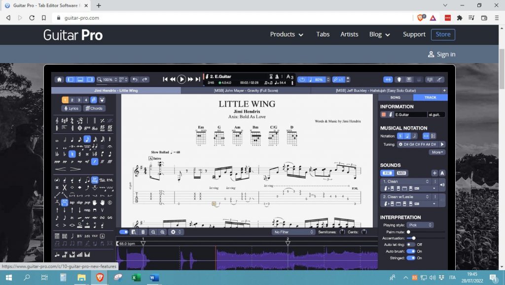The image size is (505, 285).
Task: Click the Brave browser icon in taskbar
Action: point(99,278)
